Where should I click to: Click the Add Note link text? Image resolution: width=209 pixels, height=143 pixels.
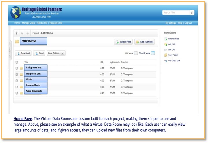(172, 44)
